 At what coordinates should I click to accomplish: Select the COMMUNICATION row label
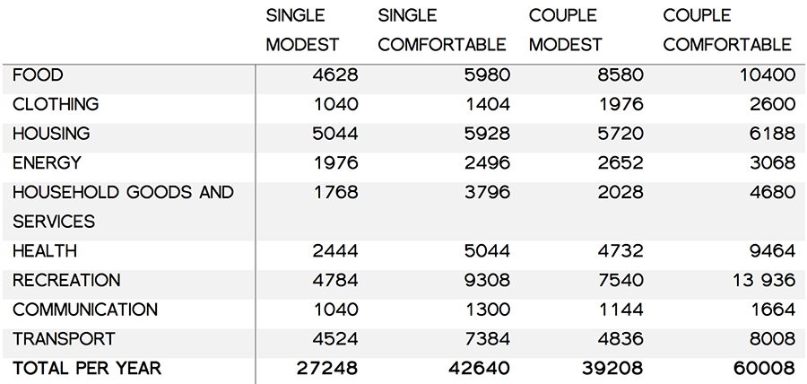85,310
